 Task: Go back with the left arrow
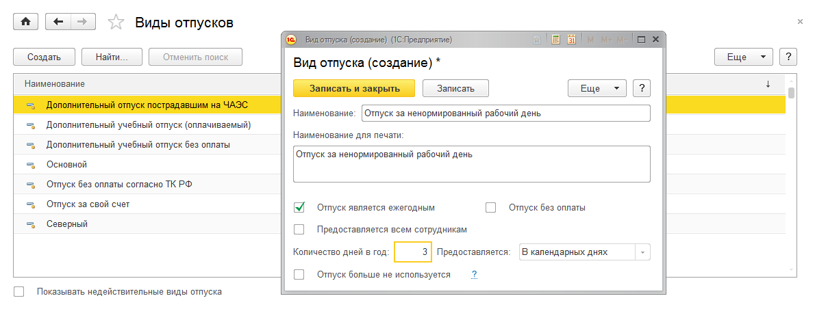pyautogui.click(x=58, y=22)
